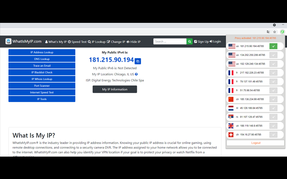Disable the active 181.215.90.194 proxy checkbox
Image resolution: width=287 pixels, height=179 pixels.
click(x=273, y=46)
